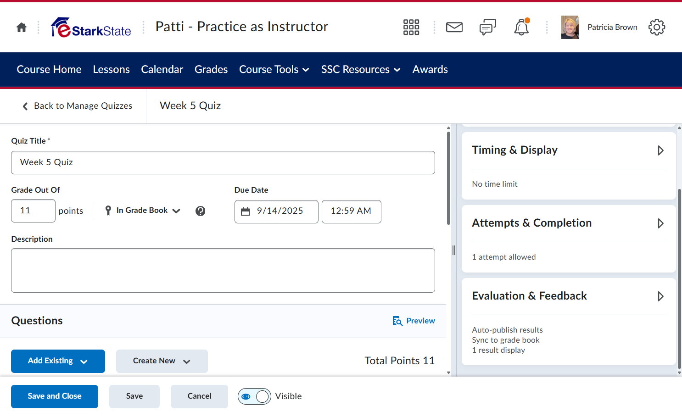This screenshot has width=682, height=417.
Task: Open the Awards nav item
Action: (430, 70)
